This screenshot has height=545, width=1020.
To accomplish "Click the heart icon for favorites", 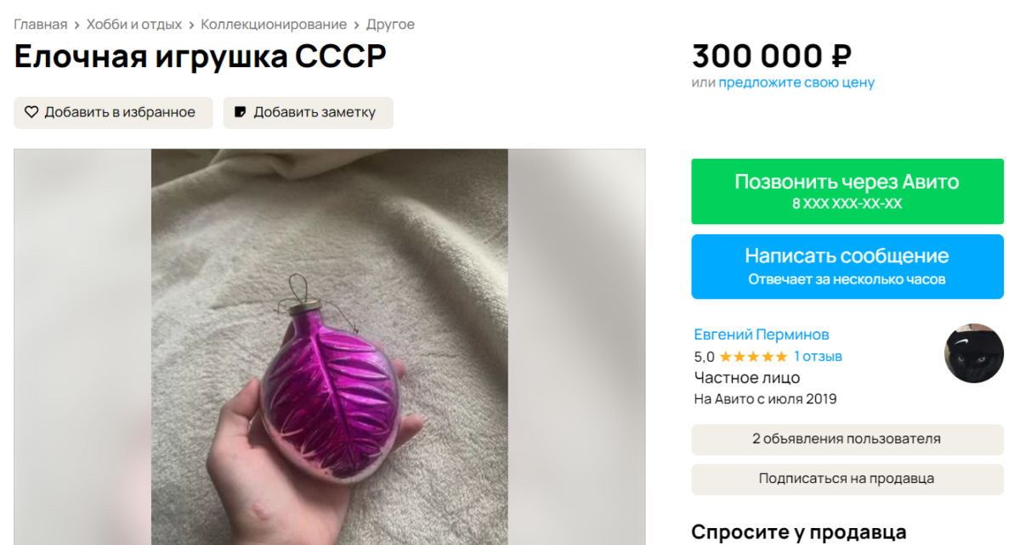I will 31,112.
